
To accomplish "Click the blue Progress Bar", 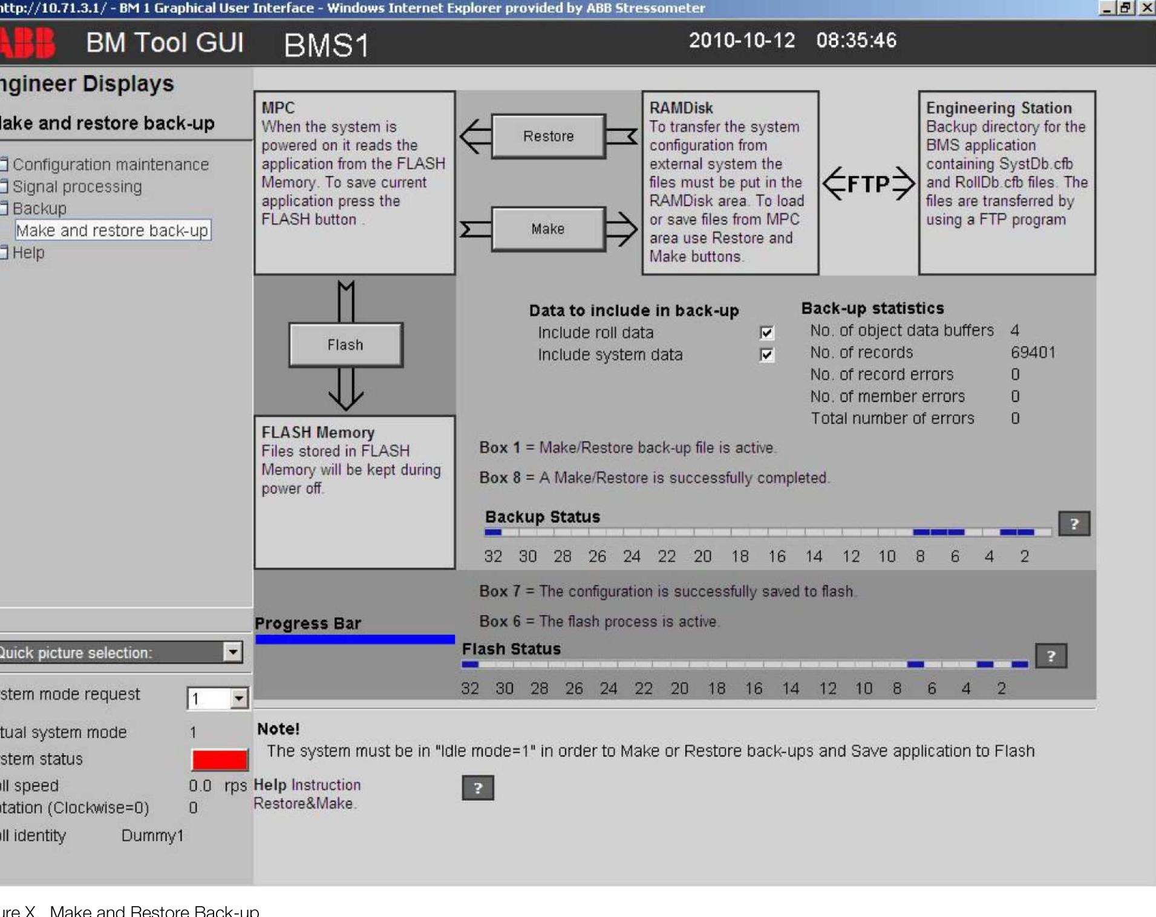I will pyautogui.click(x=354, y=639).
